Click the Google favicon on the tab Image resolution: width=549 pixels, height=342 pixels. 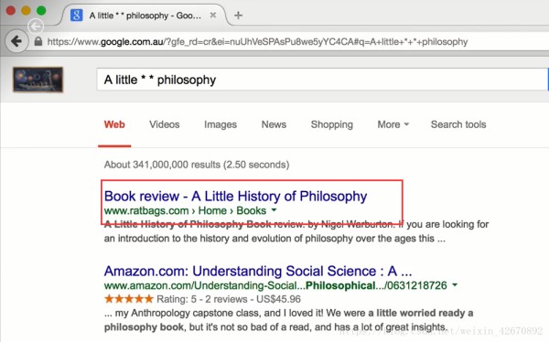pos(76,16)
